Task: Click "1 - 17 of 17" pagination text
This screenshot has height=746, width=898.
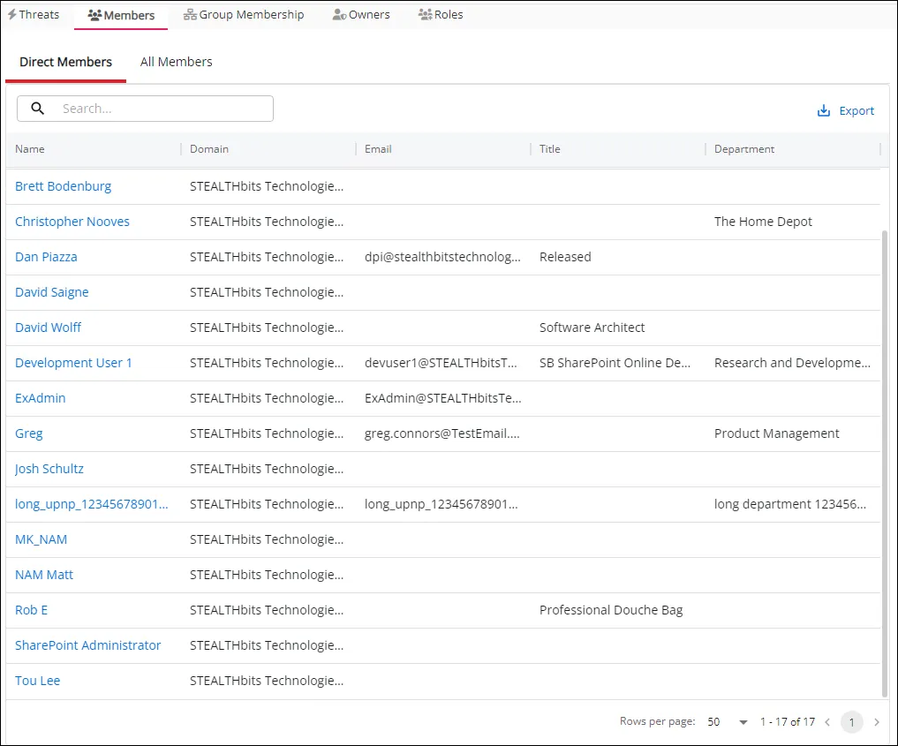Action: tap(788, 722)
